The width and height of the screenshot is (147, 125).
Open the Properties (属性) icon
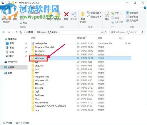[107, 14]
